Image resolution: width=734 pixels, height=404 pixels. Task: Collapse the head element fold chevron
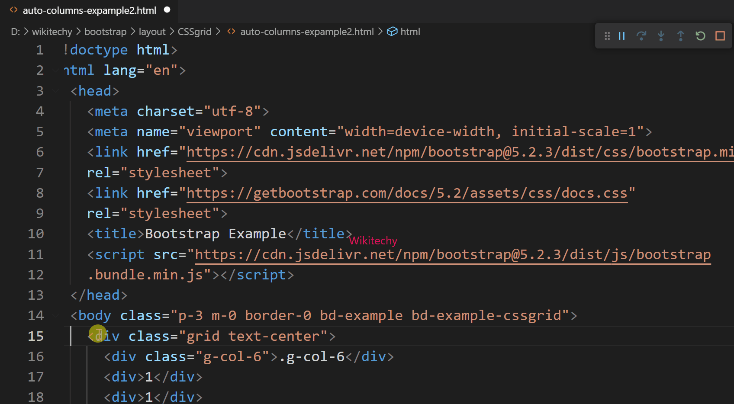(x=56, y=91)
